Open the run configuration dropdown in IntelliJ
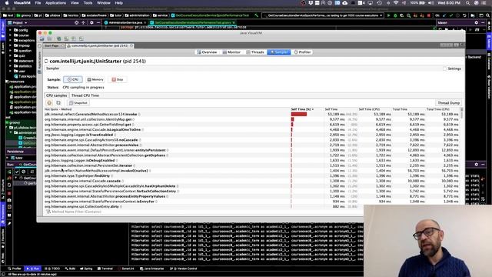The image size is (492, 277). (x=323, y=15)
